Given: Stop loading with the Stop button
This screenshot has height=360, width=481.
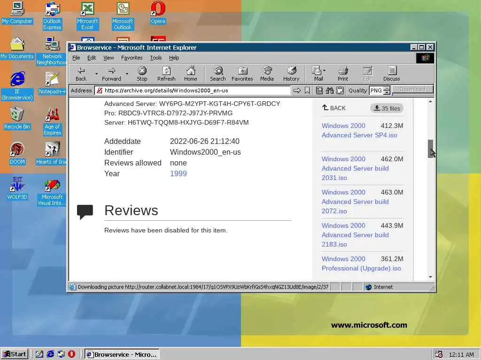Looking at the screenshot, I should click(x=142, y=74).
